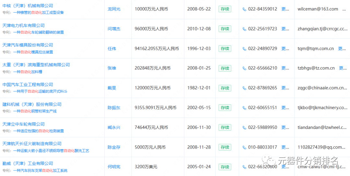Open company 中国汽车工业工程有限公司
The image size is (350, 176).
click(x=28, y=85)
